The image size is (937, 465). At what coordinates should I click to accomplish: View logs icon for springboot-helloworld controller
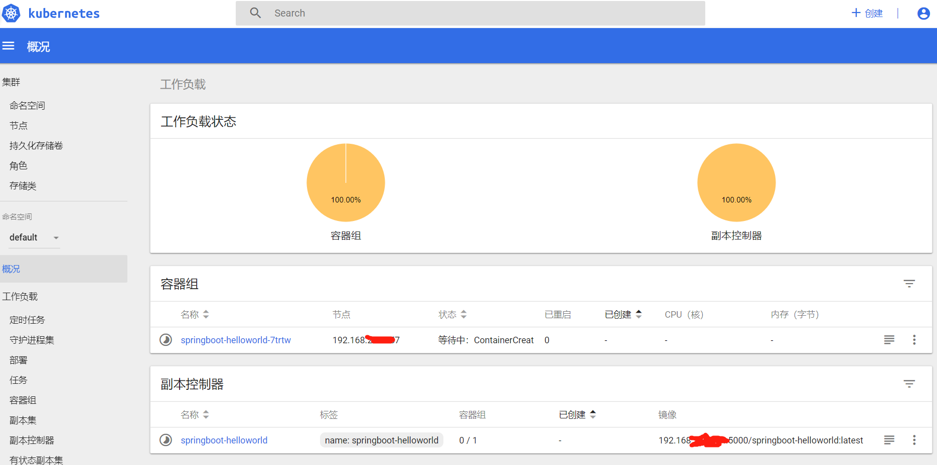pos(889,440)
